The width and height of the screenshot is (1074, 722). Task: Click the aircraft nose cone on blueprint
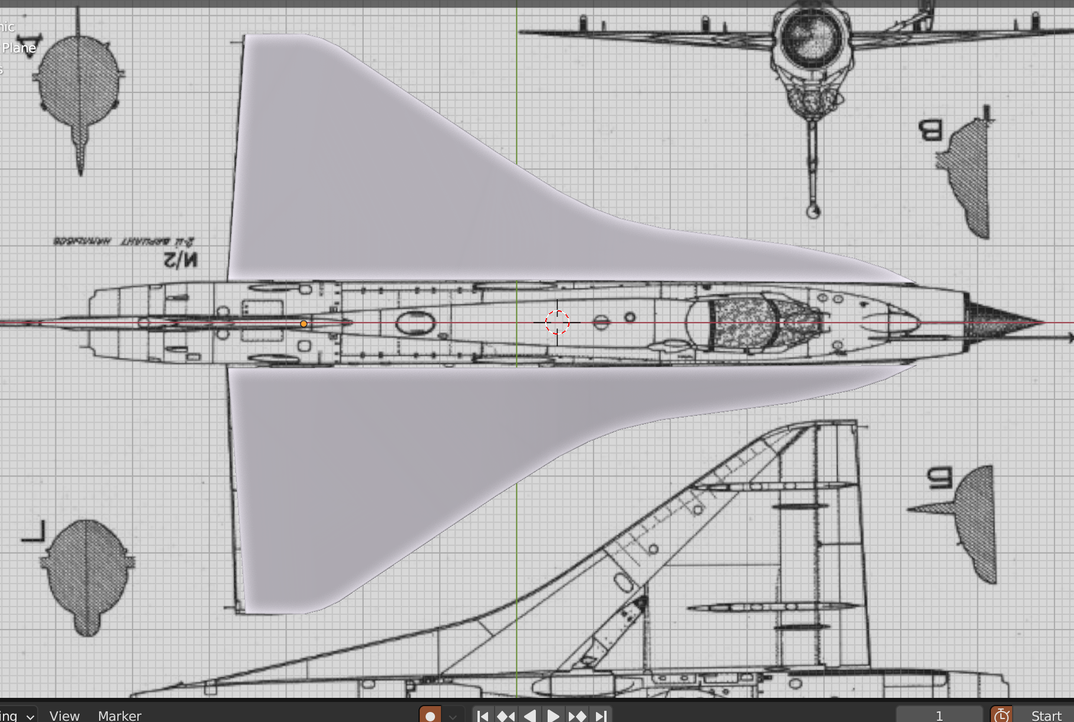[x=1002, y=322]
